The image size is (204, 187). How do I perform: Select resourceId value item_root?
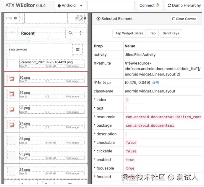click(x=163, y=117)
